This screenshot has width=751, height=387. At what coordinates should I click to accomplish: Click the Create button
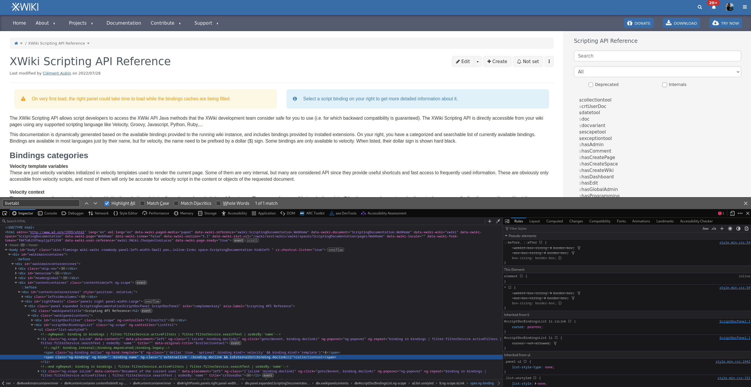pos(497,62)
